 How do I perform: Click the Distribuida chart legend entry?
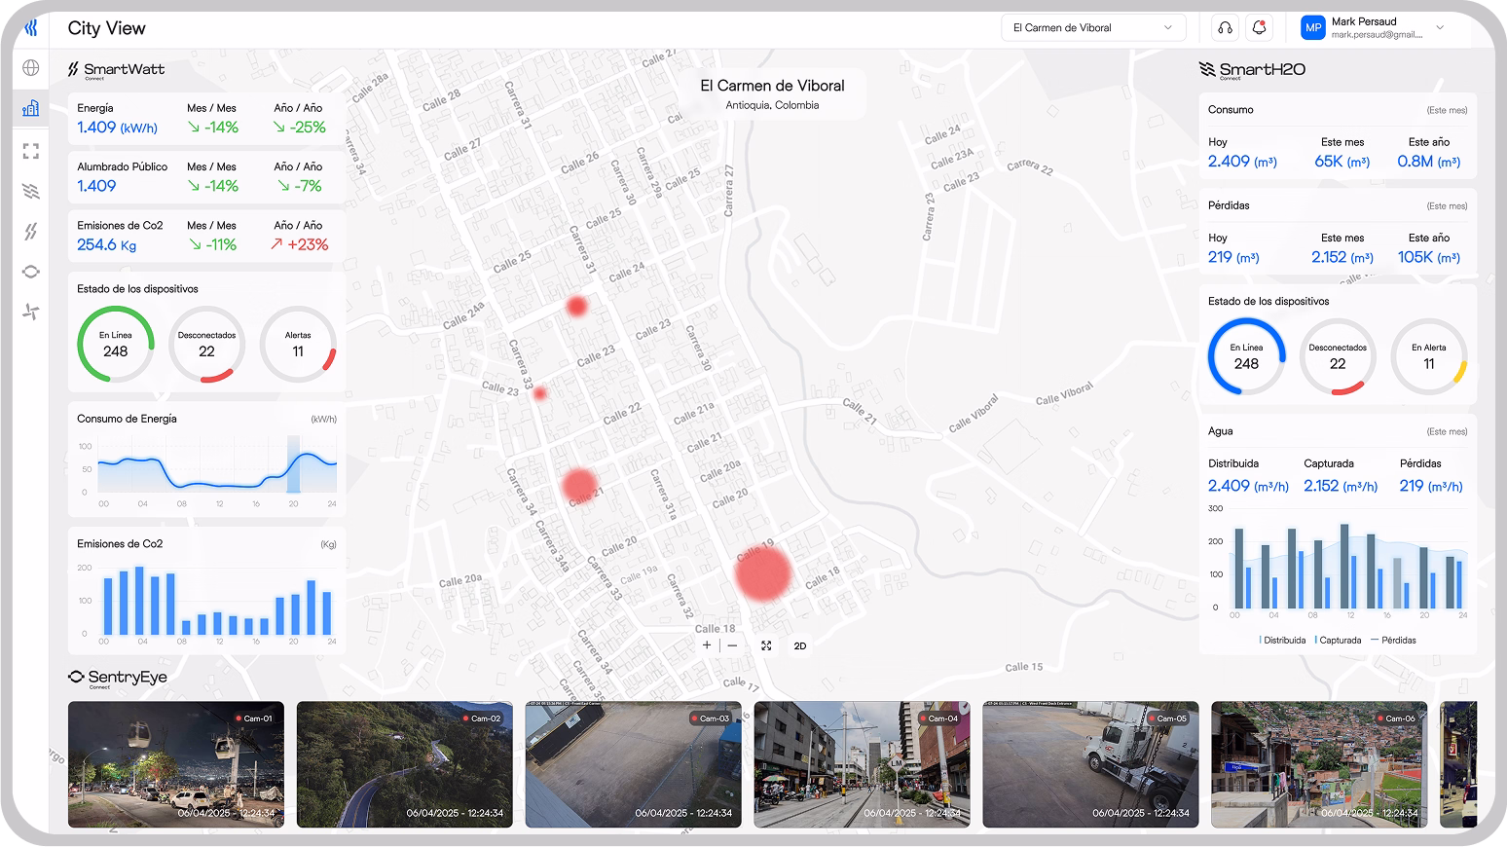[x=1282, y=641]
